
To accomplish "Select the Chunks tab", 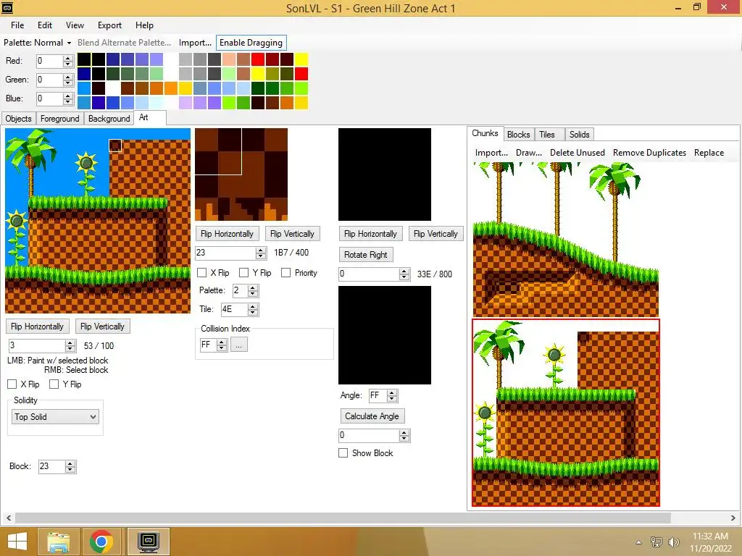I will pos(485,133).
